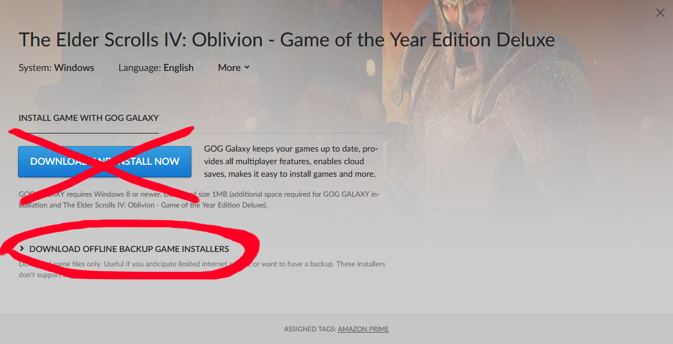Open the Amazon Prime tag link
The image size is (673, 344).
tap(363, 329)
